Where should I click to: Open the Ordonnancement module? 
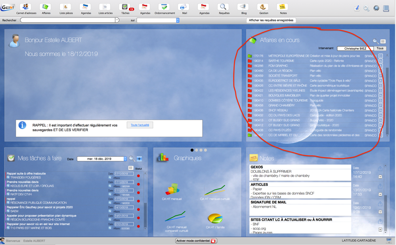point(165,8)
